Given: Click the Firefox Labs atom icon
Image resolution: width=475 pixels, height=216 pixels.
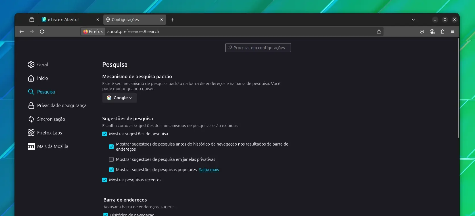Looking at the screenshot, I should [x=31, y=133].
